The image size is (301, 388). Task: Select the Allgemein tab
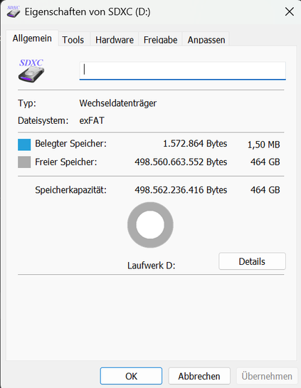tap(32, 38)
